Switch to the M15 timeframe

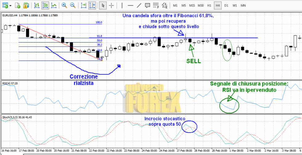[192, 6]
